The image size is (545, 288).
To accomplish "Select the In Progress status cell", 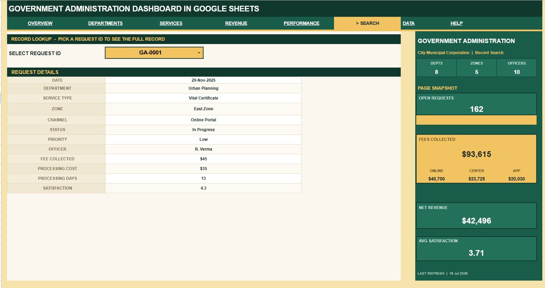I will (x=203, y=130).
